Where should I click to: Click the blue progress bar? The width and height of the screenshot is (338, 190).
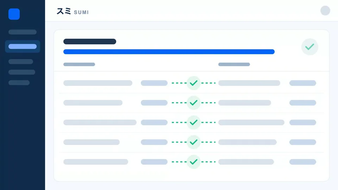[x=169, y=52]
